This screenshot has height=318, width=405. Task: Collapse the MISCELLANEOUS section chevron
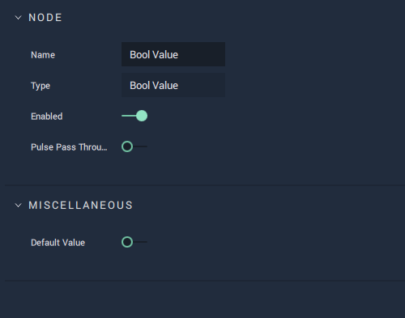(x=18, y=206)
